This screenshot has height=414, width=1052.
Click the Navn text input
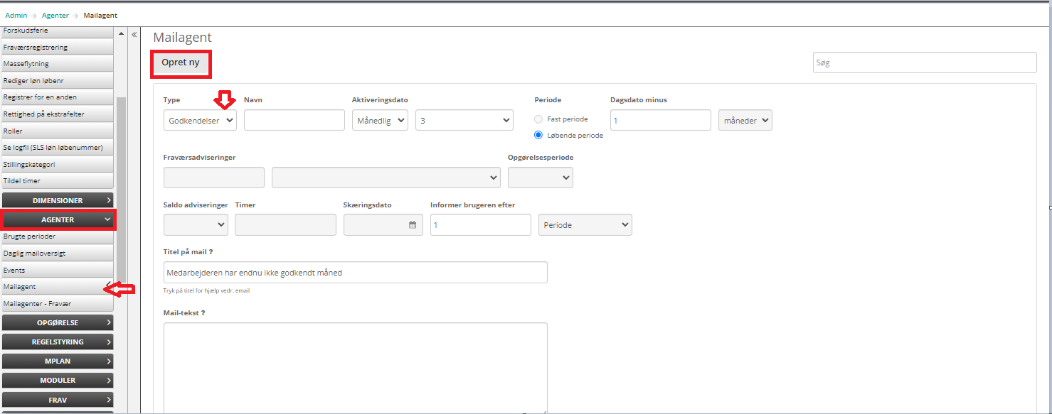pos(294,121)
